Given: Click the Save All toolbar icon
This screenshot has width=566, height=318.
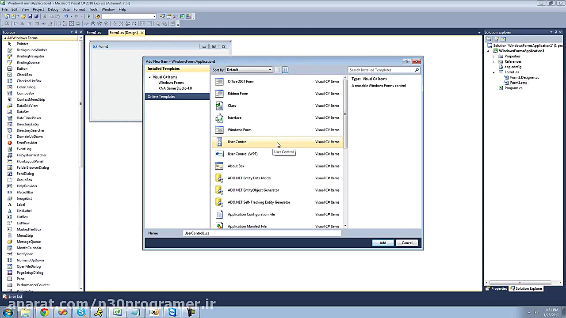Looking at the screenshot, I should point(36,16).
